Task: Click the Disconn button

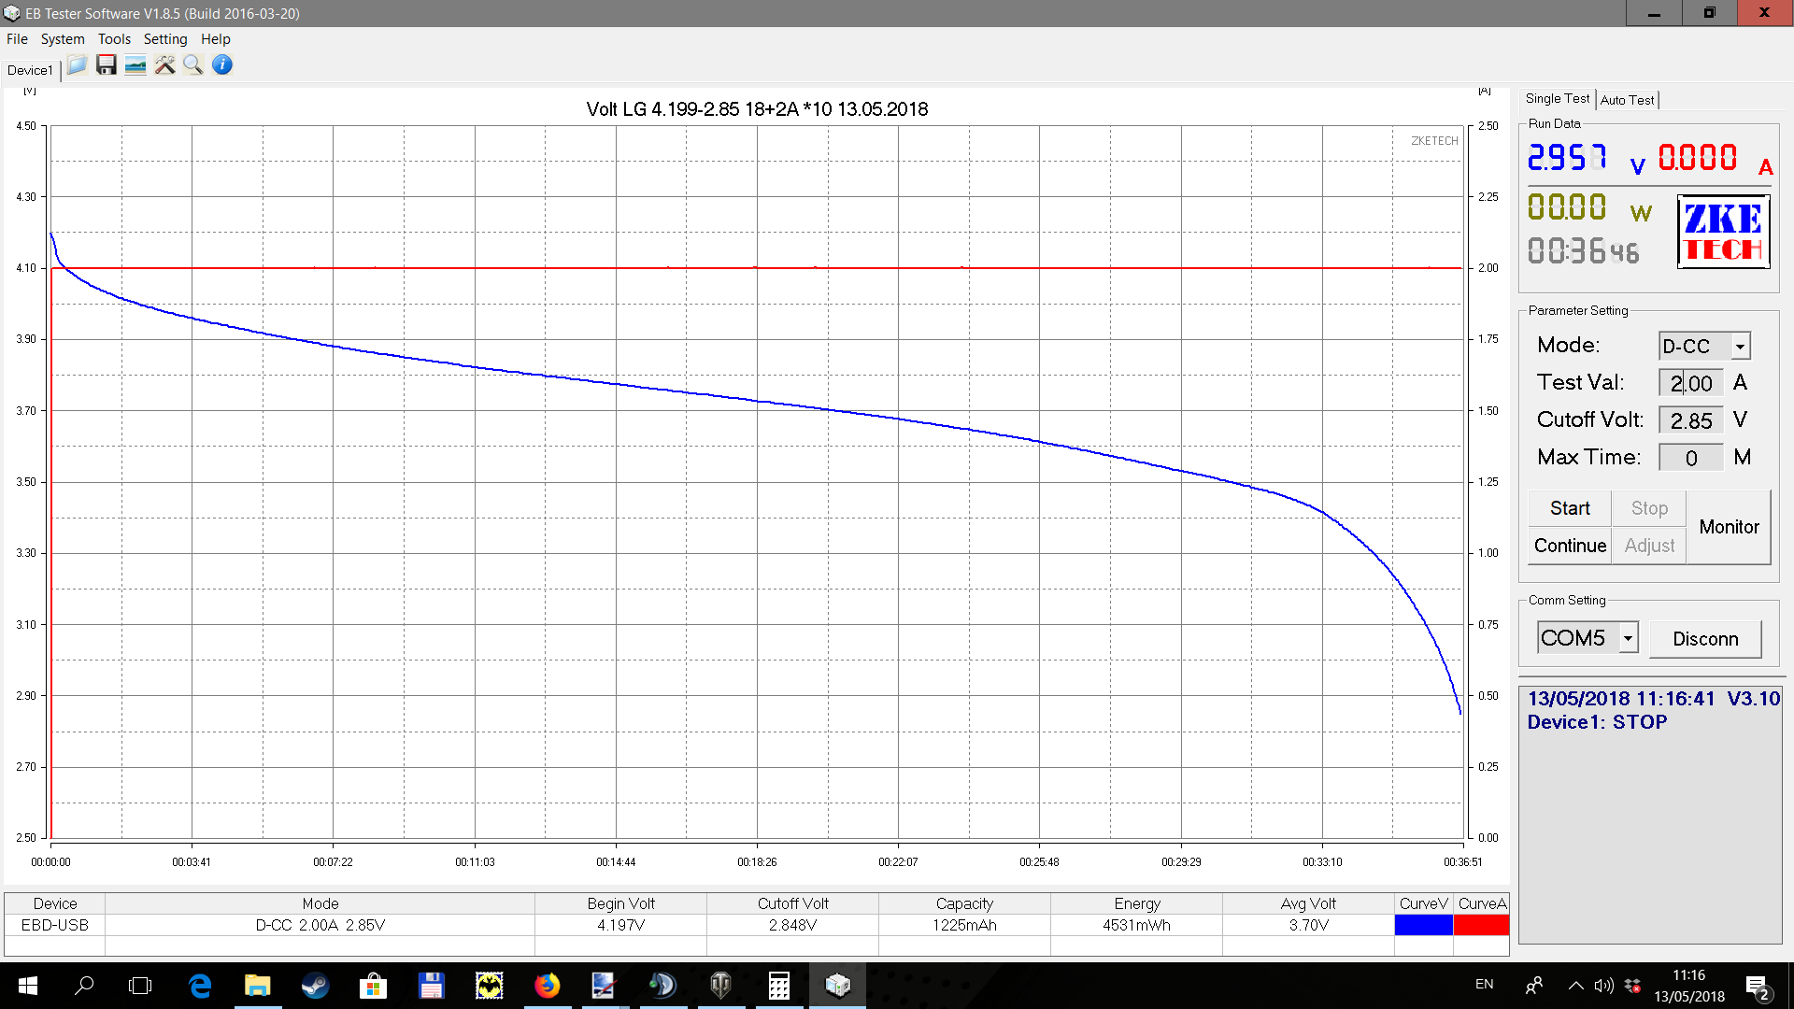Action: 1705,639
